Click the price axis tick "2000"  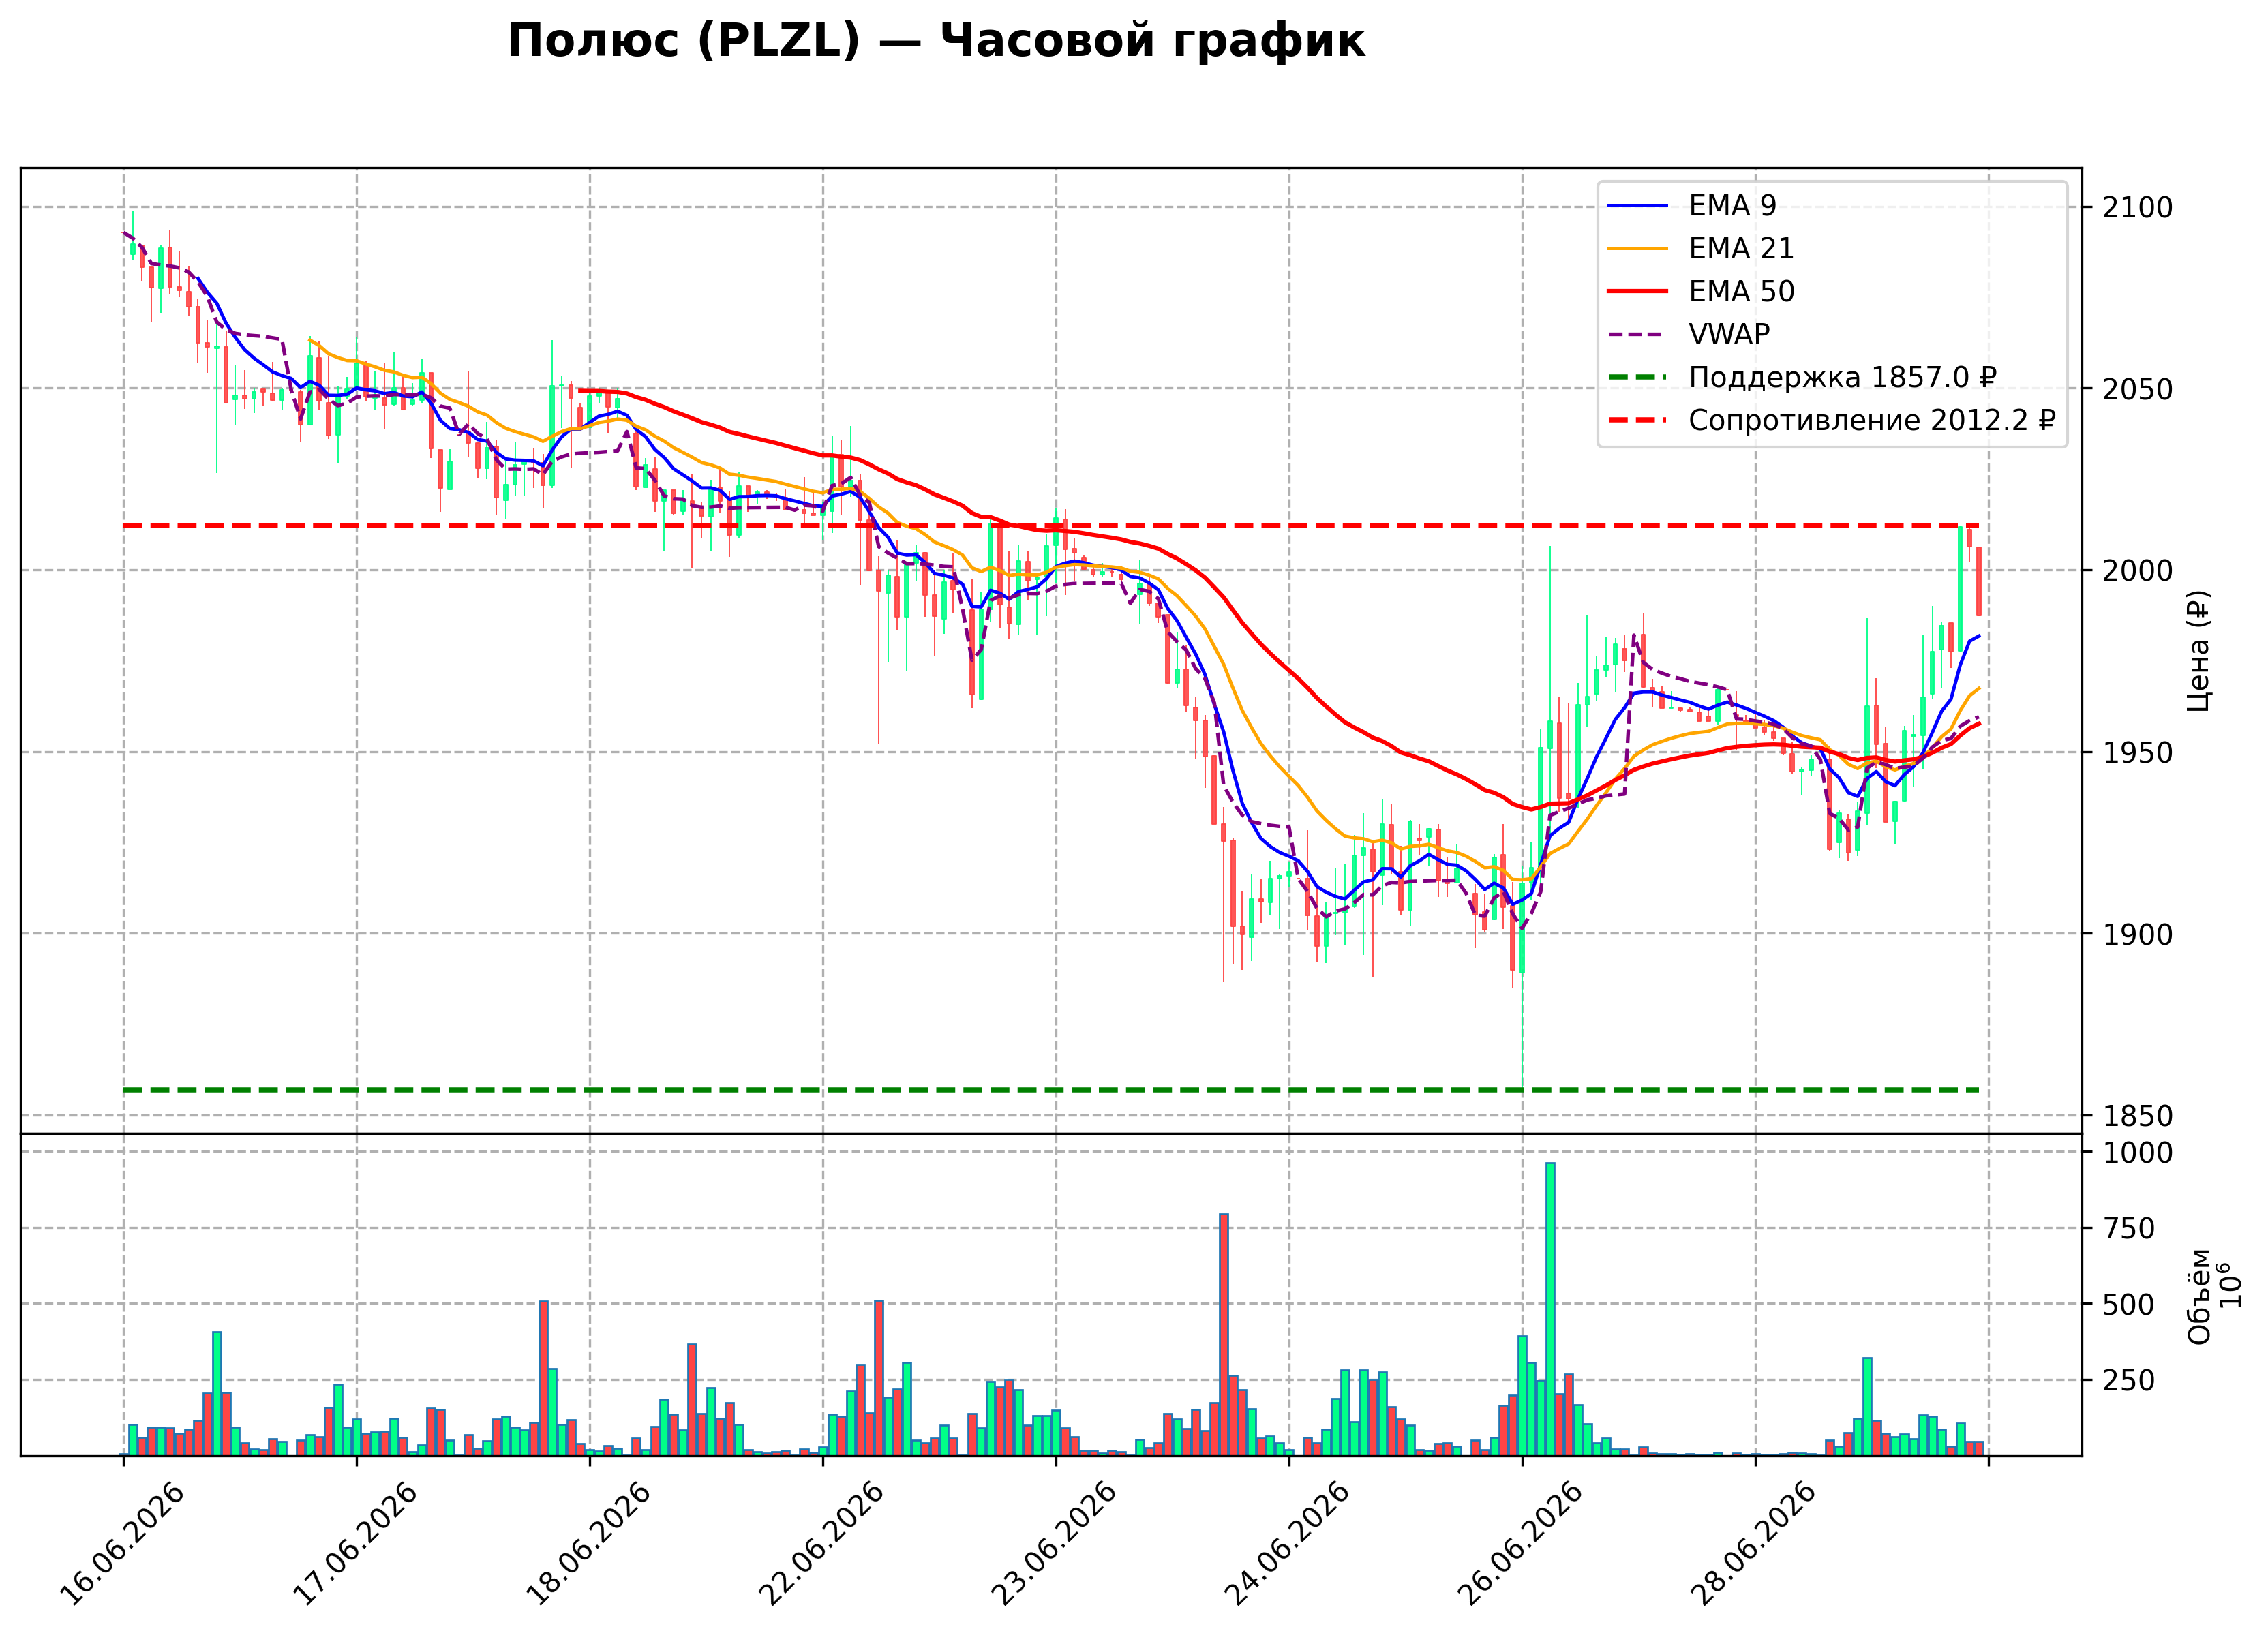pos(2137,571)
